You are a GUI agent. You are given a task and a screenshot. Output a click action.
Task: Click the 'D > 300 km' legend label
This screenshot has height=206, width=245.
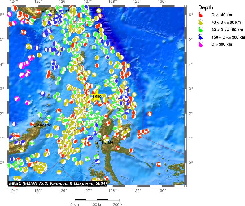point(221,44)
